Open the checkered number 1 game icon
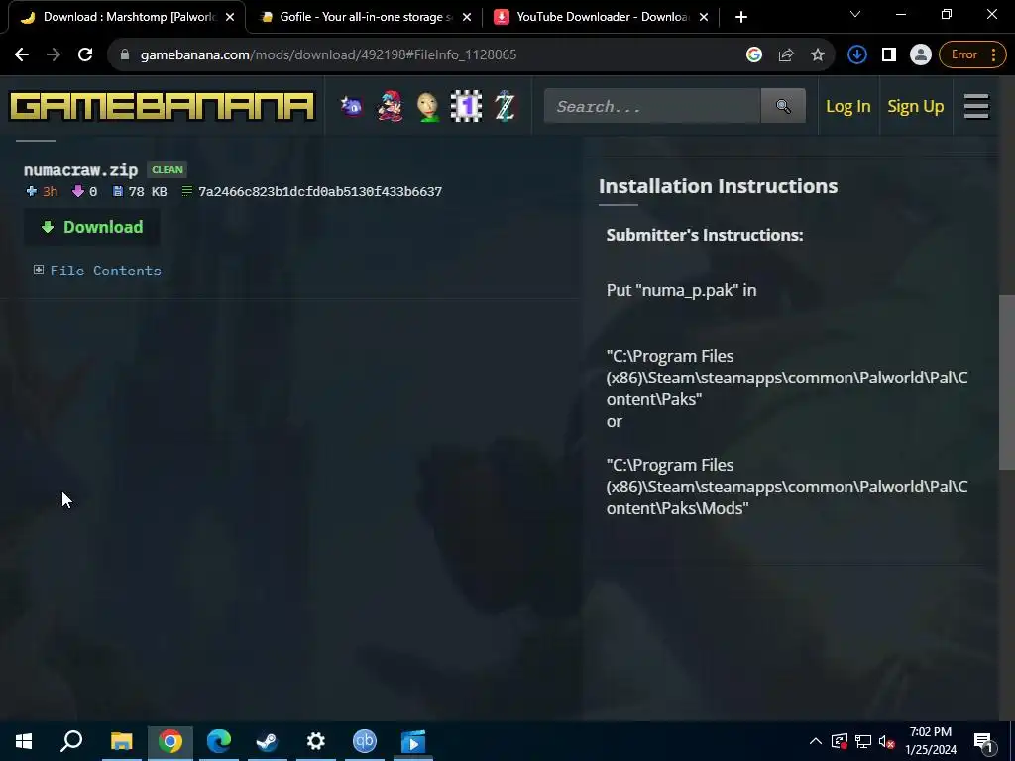 tap(466, 106)
